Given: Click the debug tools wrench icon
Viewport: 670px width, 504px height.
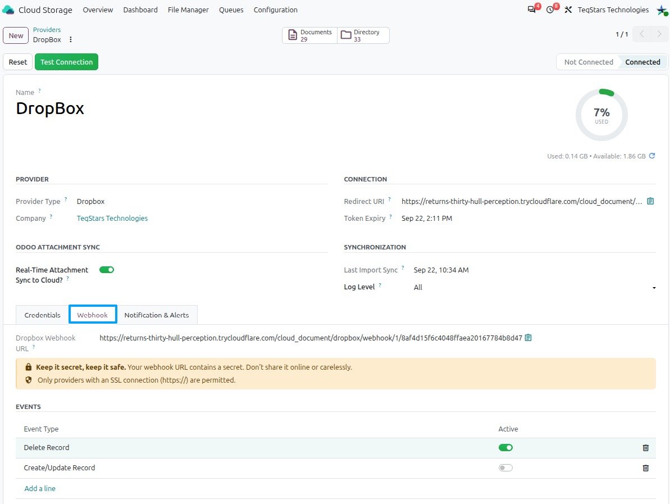Looking at the screenshot, I should tap(568, 10).
